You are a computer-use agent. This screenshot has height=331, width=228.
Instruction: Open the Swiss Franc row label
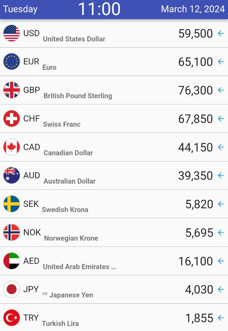point(62,124)
